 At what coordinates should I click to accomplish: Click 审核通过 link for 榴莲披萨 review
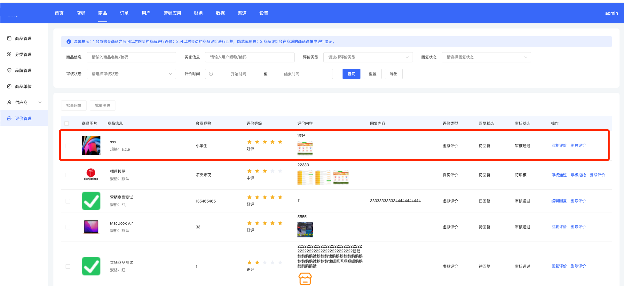(559, 175)
